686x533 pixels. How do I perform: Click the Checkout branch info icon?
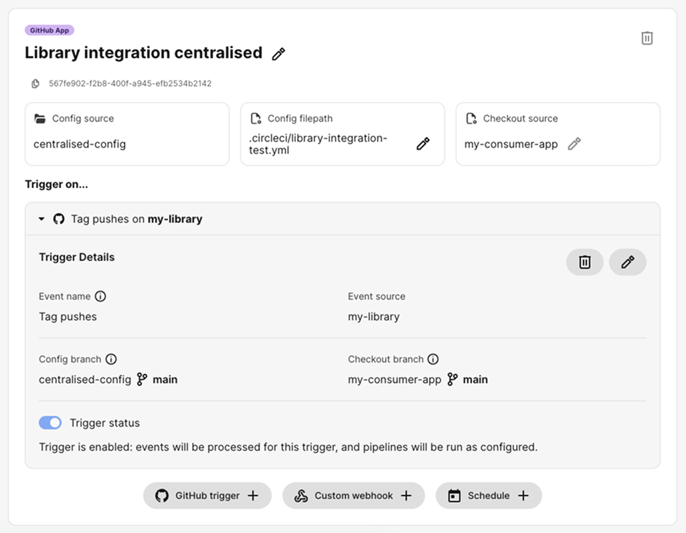433,359
